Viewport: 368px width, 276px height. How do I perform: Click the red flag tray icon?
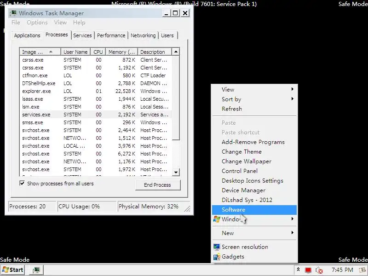pos(308,270)
